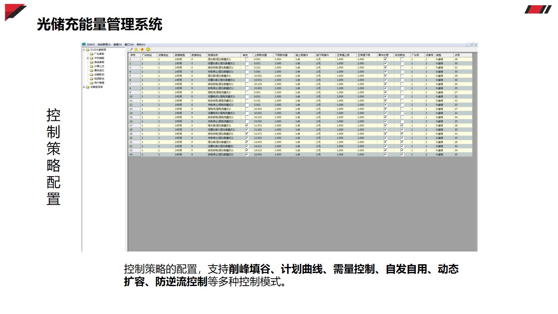Click 上限联动值 cell 11.051 in row 17

[263, 126]
